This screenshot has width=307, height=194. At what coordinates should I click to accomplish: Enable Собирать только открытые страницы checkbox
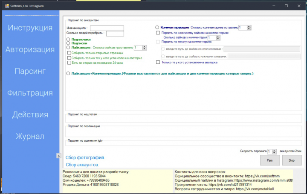(x=69, y=53)
